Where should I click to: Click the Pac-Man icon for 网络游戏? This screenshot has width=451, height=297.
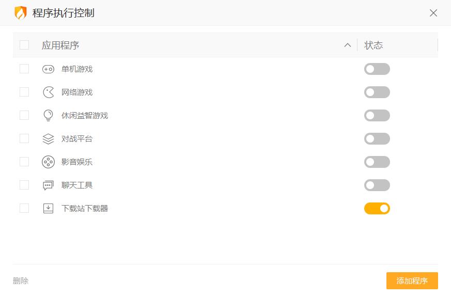pyautogui.click(x=48, y=92)
